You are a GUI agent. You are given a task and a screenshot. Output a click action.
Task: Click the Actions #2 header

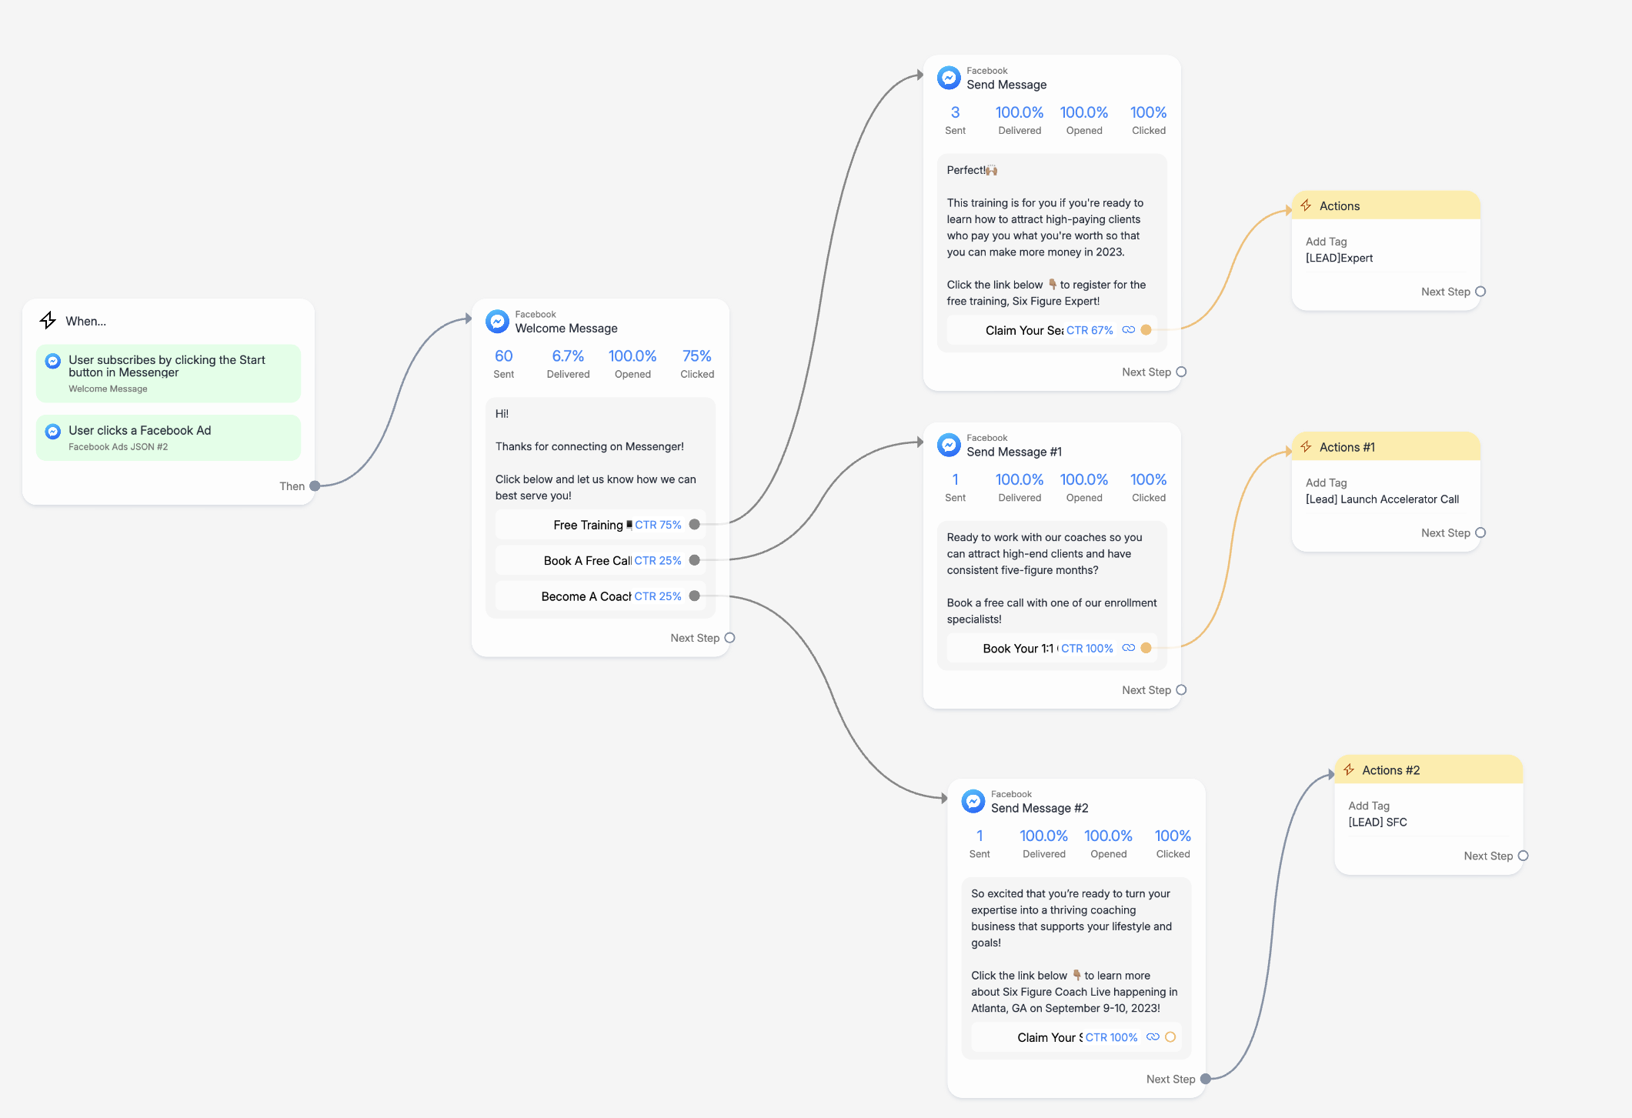(1429, 770)
